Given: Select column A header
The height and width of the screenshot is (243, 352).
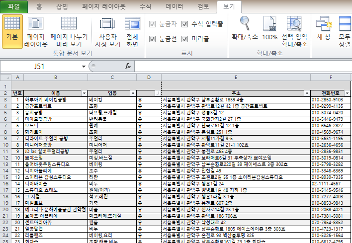Looking at the screenshot, I should pyautogui.click(x=17, y=78).
